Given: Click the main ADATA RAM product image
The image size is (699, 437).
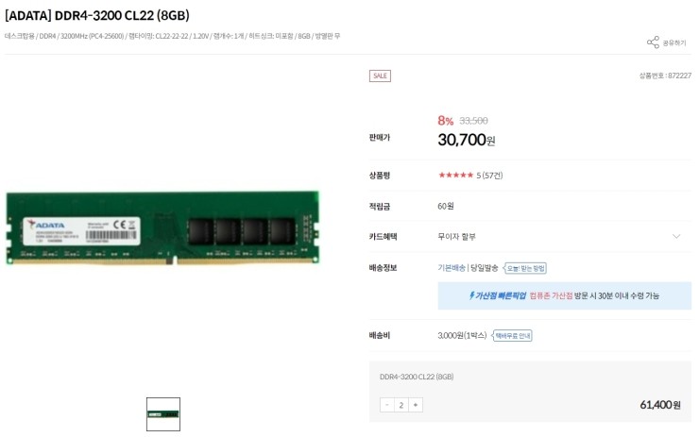Looking at the screenshot, I should click(163, 228).
